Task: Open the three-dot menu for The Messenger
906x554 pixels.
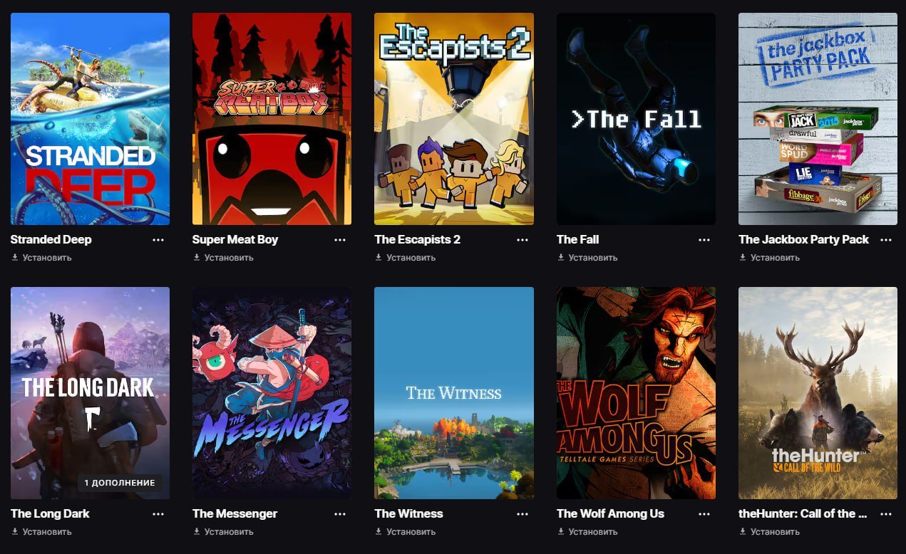Action: pyautogui.click(x=340, y=514)
